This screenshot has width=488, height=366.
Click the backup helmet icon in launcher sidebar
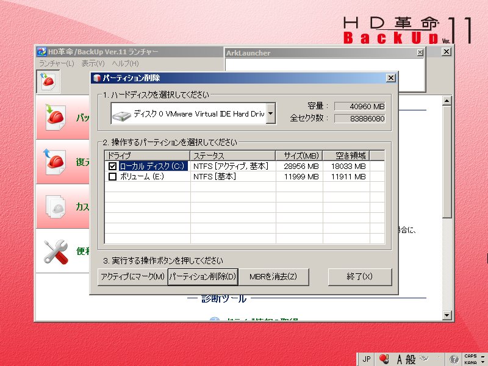click(56, 117)
